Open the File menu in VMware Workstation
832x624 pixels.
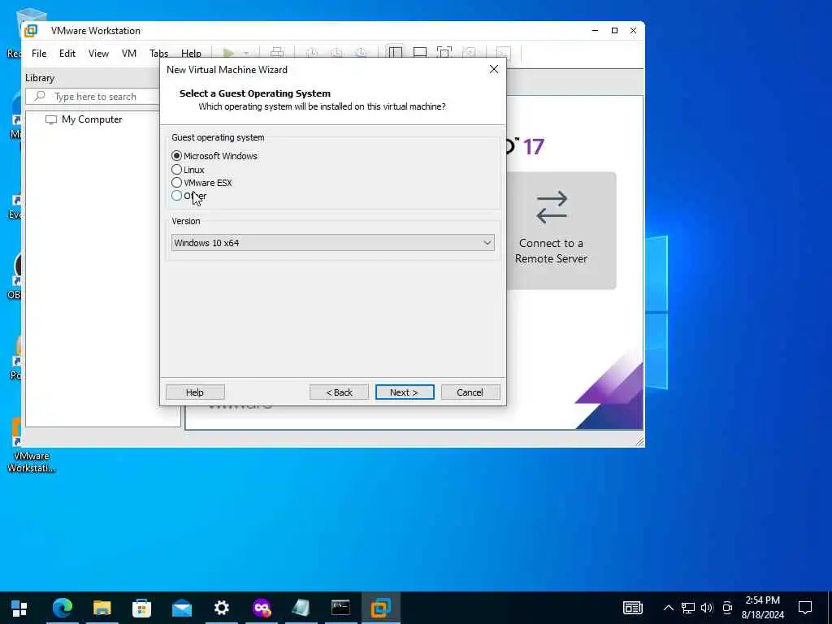coord(39,54)
